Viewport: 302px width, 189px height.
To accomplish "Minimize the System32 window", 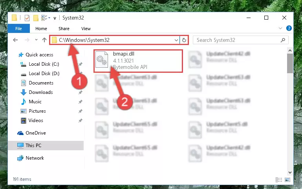I will (249, 18).
